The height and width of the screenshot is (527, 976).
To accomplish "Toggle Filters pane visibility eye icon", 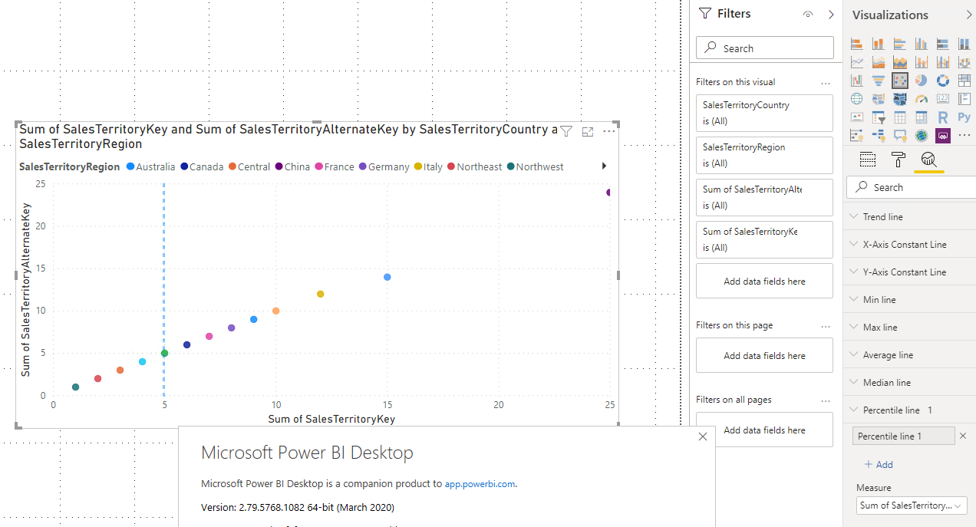I will [x=808, y=14].
